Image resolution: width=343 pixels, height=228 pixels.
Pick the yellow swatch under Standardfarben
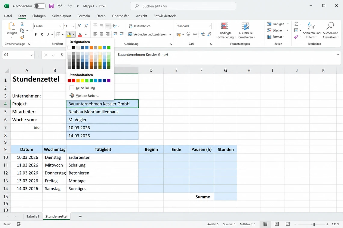coord(82,81)
